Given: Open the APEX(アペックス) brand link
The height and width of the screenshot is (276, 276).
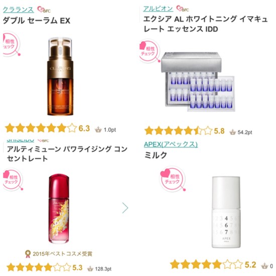Looking at the screenshot, I should 171,145.
